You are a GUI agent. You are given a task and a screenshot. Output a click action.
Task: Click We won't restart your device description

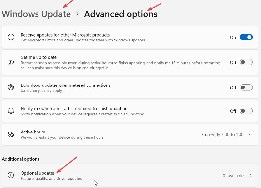[62, 137]
